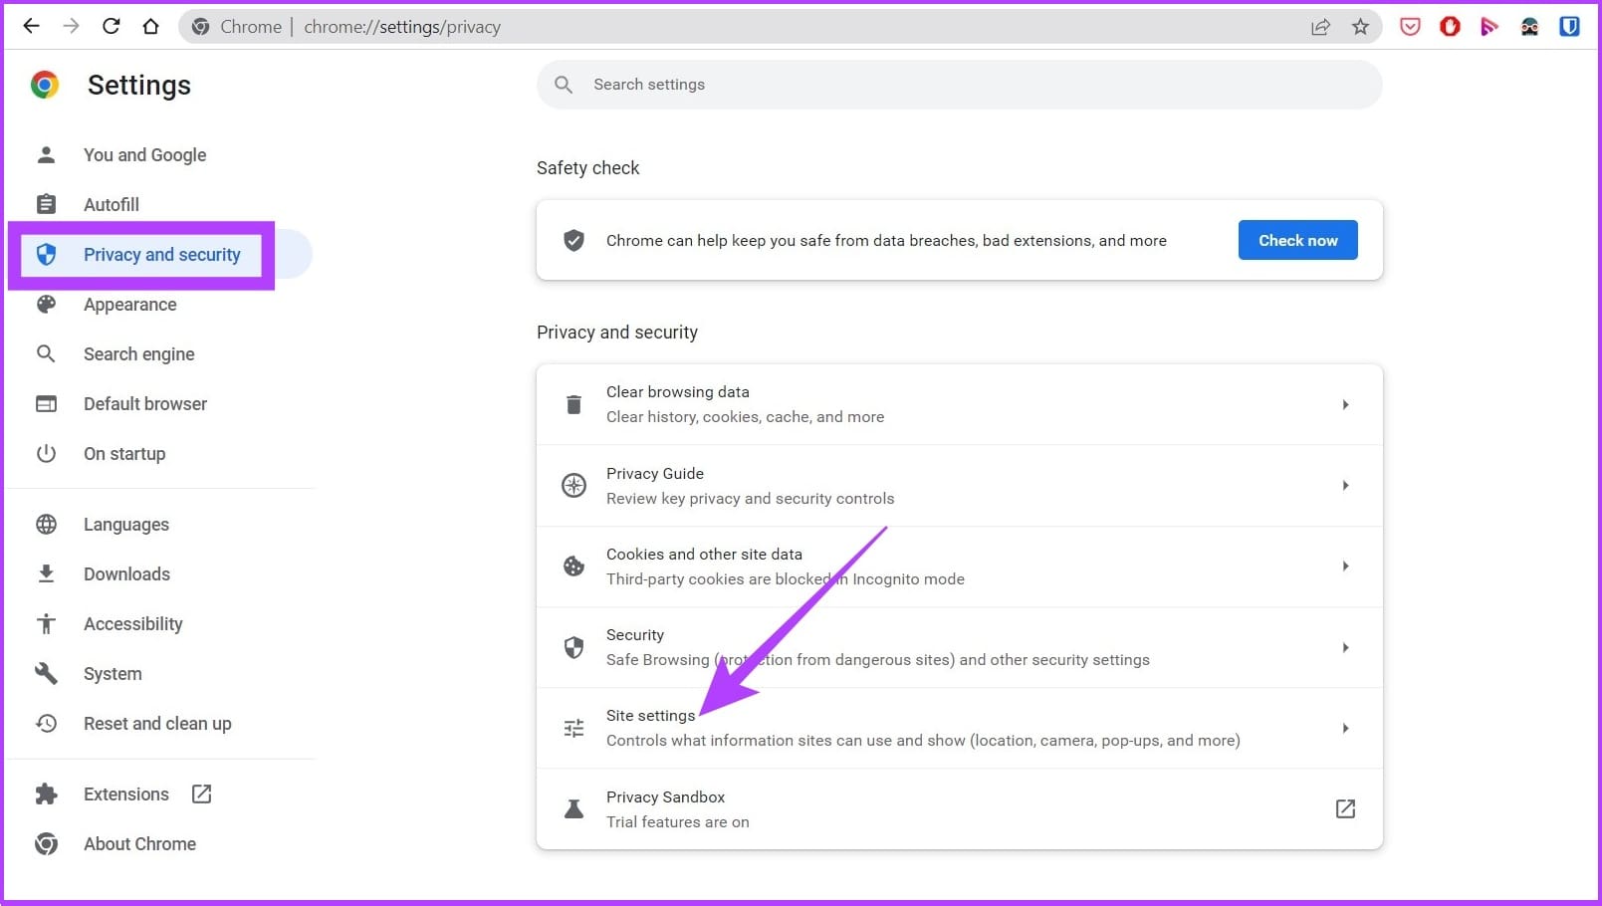
Task: Click the sliders icon for Site settings
Action: pyautogui.click(x=574, y=728)
